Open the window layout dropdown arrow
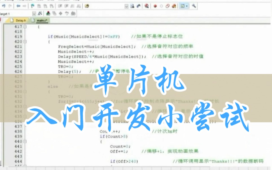Image resolution: width=272 pixels, height=170 pixels. coord(186,6)
